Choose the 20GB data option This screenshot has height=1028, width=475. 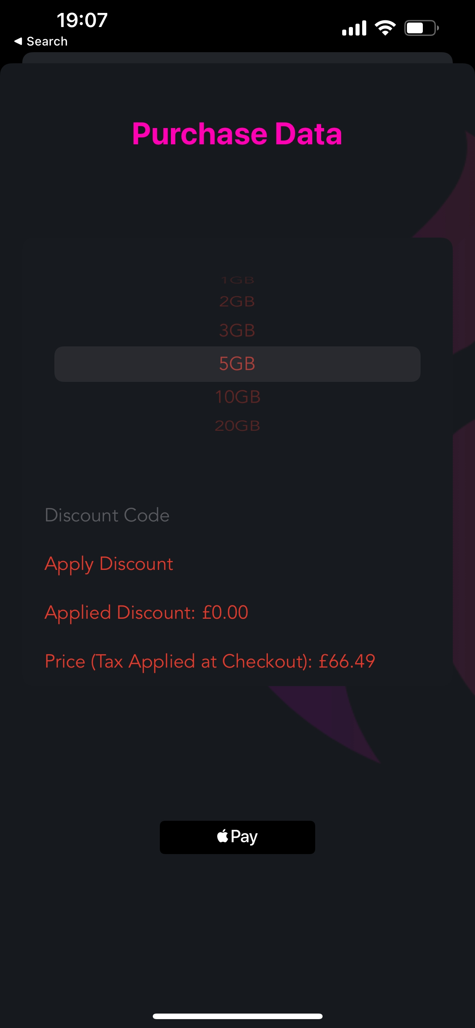tap(238, 426)
